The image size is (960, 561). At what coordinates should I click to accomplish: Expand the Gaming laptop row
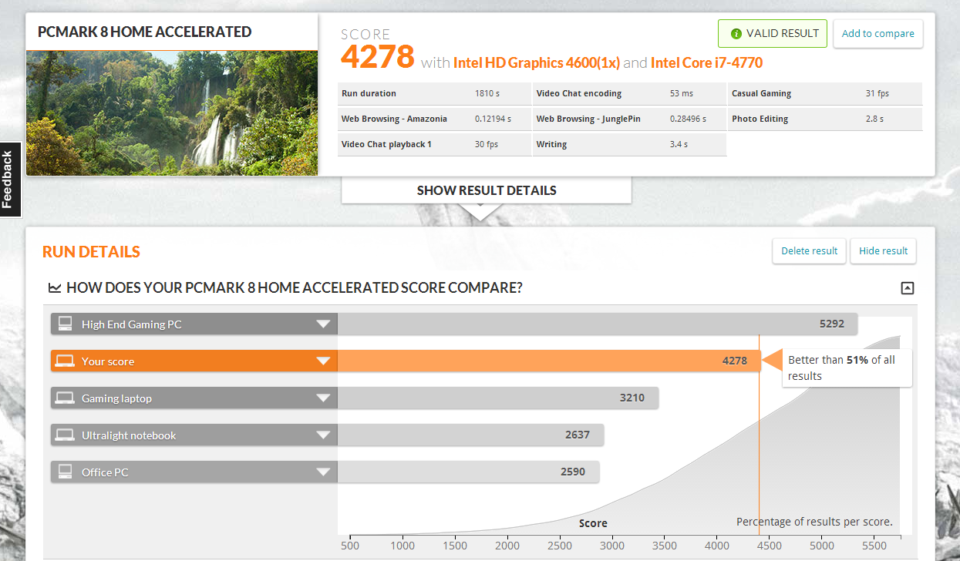(x=324, y=398)
